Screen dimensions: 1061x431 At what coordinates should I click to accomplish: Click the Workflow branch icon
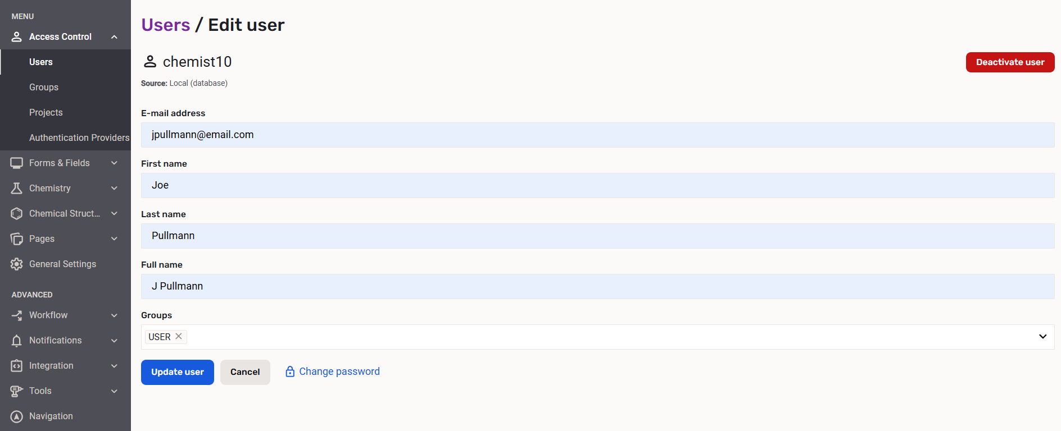click(x=16, y=315)
